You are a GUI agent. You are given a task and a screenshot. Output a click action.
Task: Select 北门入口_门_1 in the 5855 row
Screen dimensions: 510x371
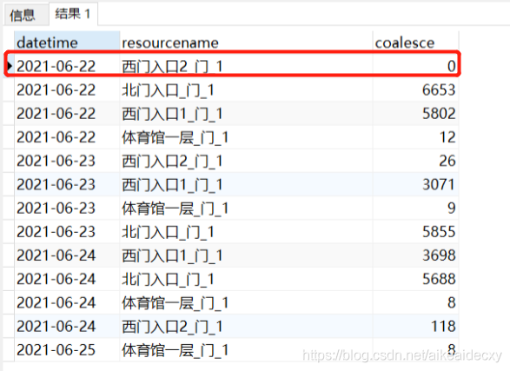click(168, 232)
